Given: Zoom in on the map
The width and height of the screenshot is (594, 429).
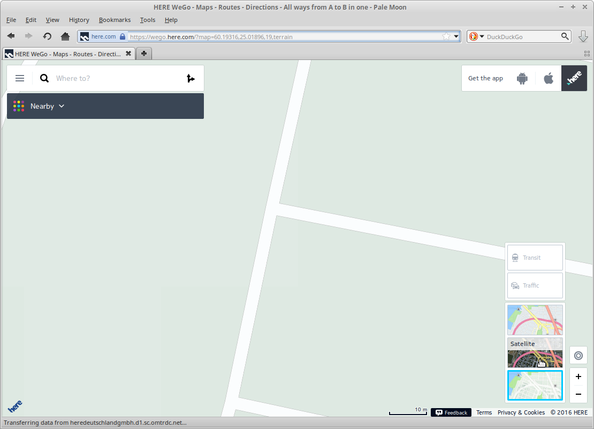Looking at the screenshot, I should pos(578,377).
